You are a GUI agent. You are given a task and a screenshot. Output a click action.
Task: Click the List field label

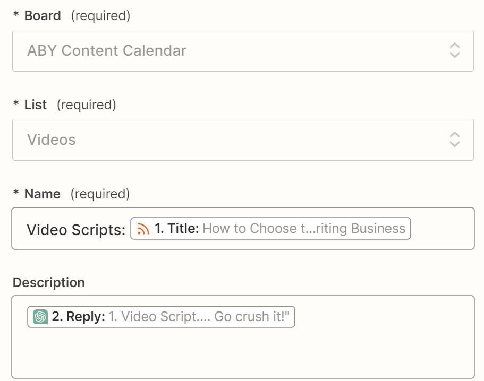pos(36,105)
